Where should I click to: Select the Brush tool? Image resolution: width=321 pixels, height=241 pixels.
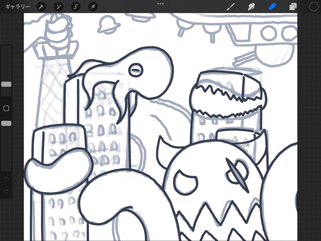click(x=230, y=7)
